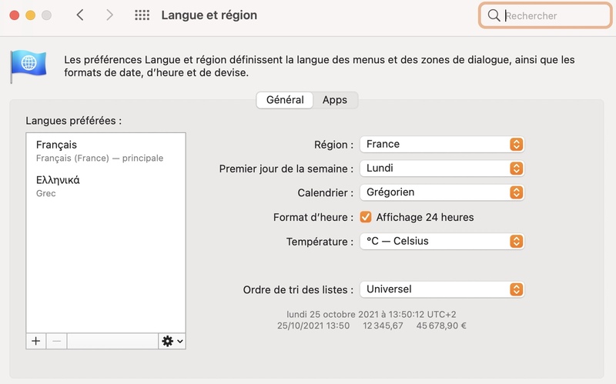Open the Température dropdown showing Celsius
The width and height of the screenshot is (616, 384).
(442, 241)
